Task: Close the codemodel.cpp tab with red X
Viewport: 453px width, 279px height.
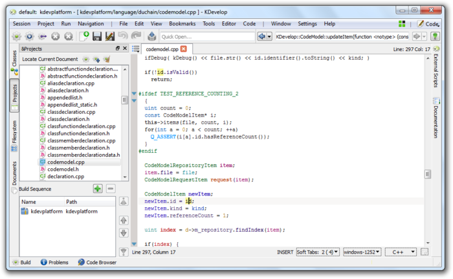Action: click(x=183, y=49)
